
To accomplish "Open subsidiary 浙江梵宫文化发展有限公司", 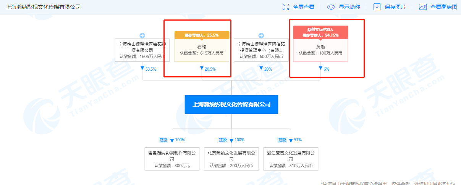I will pyautogui.click(x=291, y=159).
